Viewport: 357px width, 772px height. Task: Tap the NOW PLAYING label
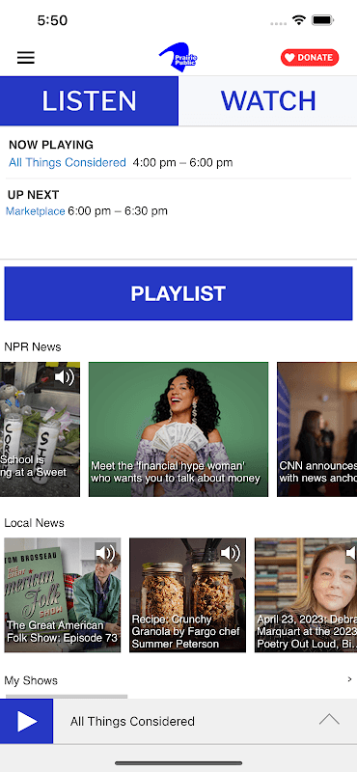click(x=51, y=145)
